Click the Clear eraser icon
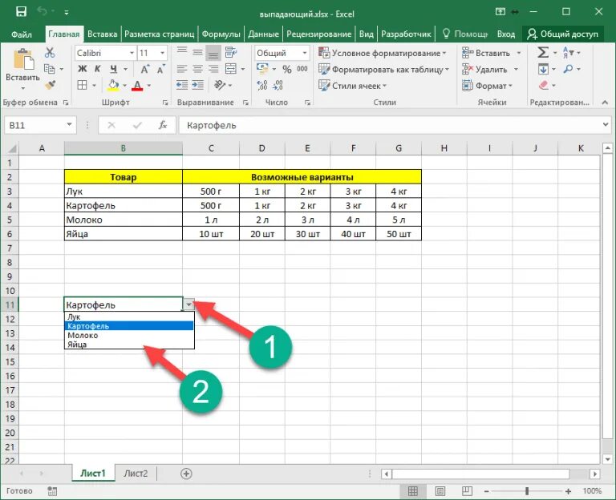The height and width of the screenshot is (500, 616). pos(544,85)
